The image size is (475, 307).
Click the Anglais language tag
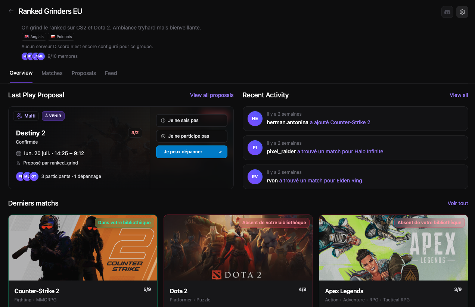point(34,37)
